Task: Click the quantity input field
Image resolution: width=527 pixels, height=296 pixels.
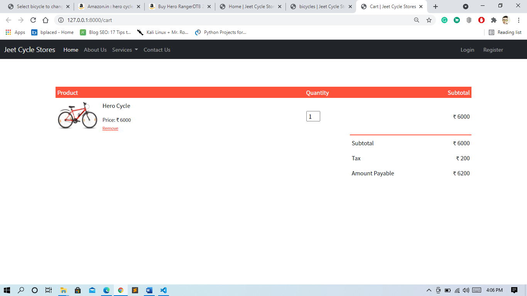Action: click(313, 116)
